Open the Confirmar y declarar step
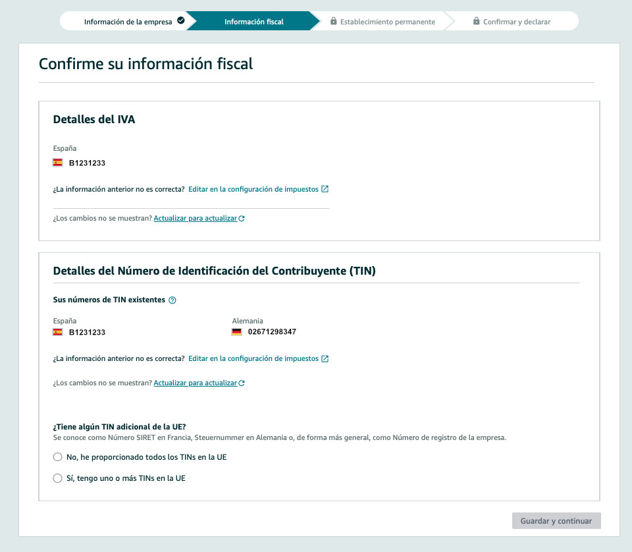 click(x=517, y=22)
